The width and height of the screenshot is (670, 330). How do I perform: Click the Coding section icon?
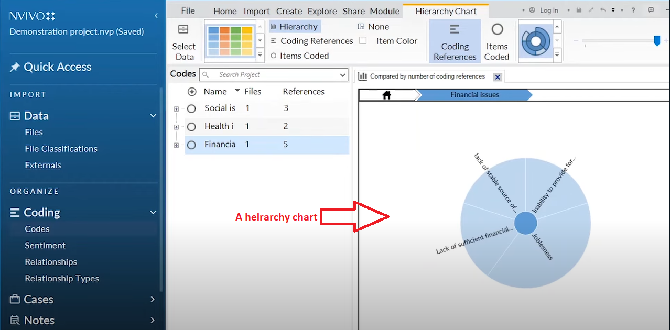tap(15, 213)
